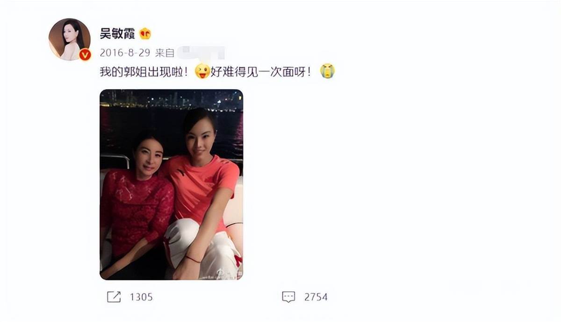Open the profile avatar photo
The image size is (561, 322).
tap(70, 40)
